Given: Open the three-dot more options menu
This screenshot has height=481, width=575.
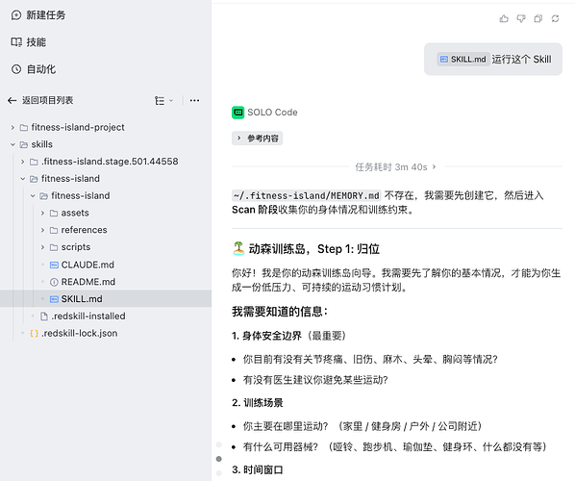Looking at the screenshot, I should tap(194, 101).
